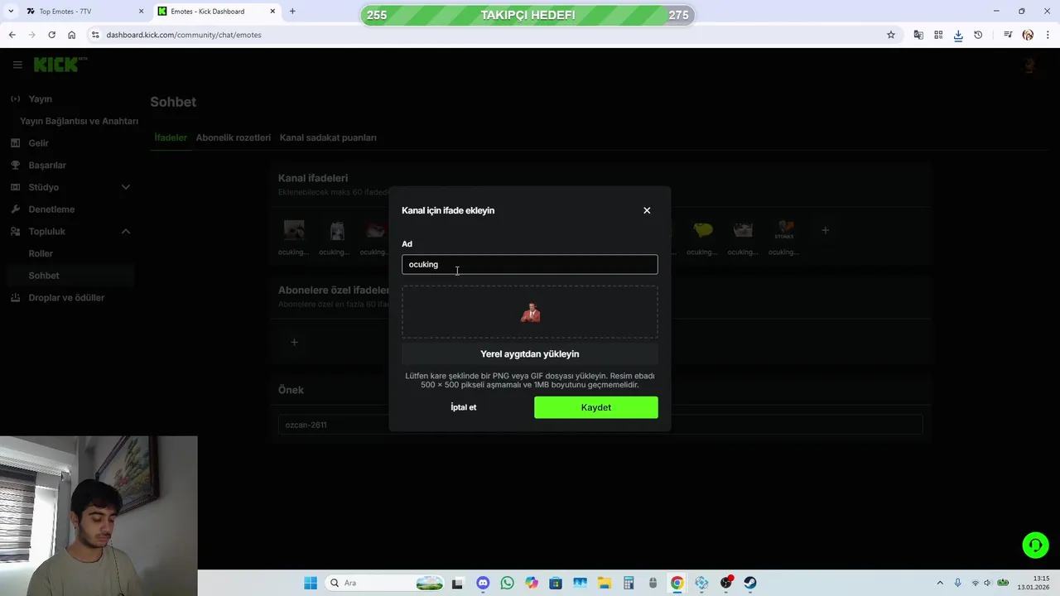Open the Kick support chat bubble
The image size is (1060, 596).
[1035, 545]
